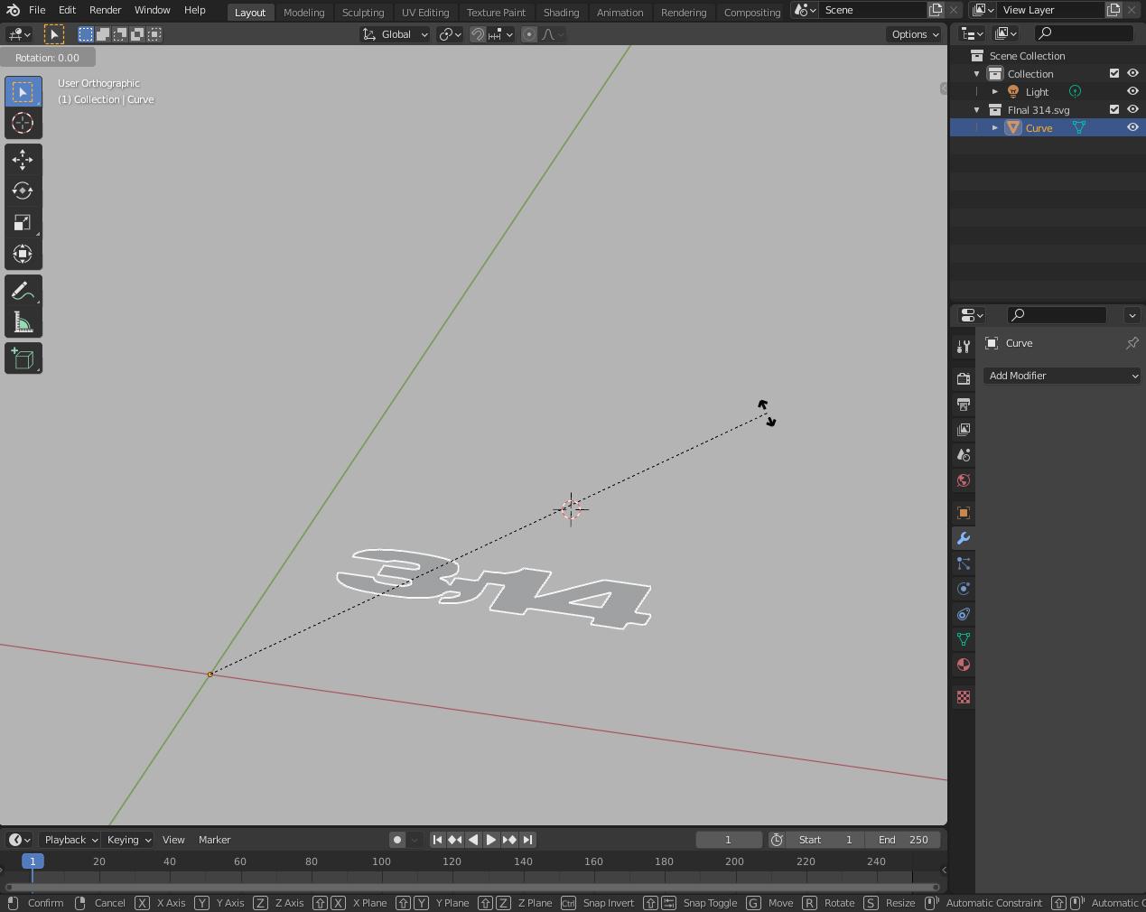Toggle visibility of Final 314.svg collection
Screen dimensions: 1146x912
[x=1132, y=109]
